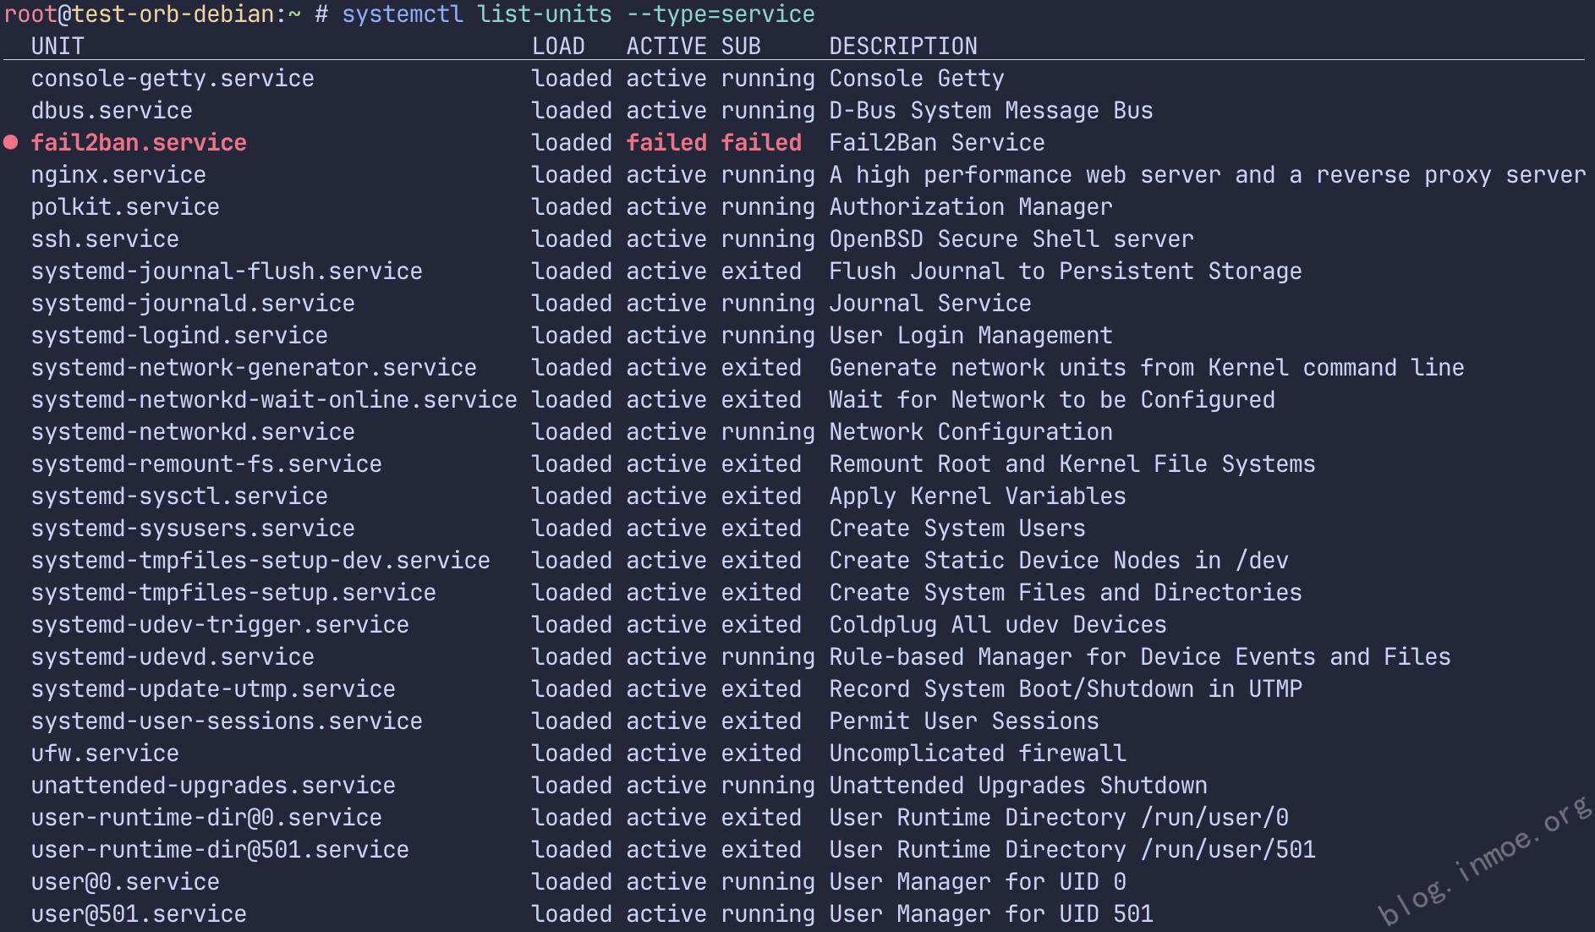The width and height of the screenshot is (1595, 932).
Task: Click the user@501.service unit name
Action: tap(139, 914)
